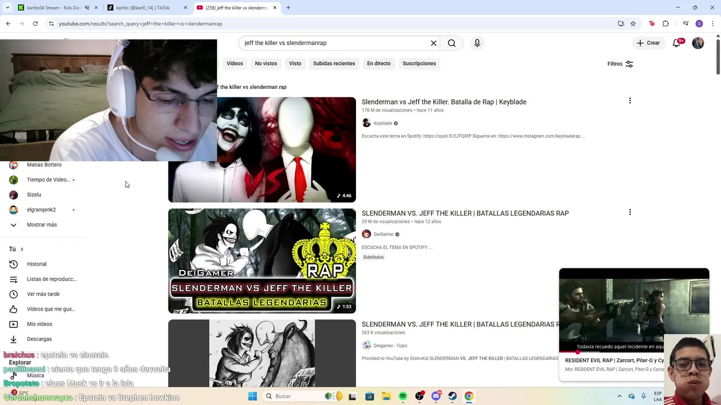Open Slenderman vs Jeff Keyblade video title
This screenshot has width=721, height=405.
coord(444,102)
